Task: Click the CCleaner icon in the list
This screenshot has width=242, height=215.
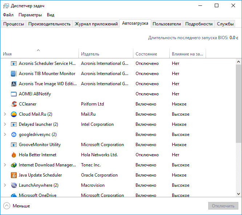Action: [x=14, y=104]
